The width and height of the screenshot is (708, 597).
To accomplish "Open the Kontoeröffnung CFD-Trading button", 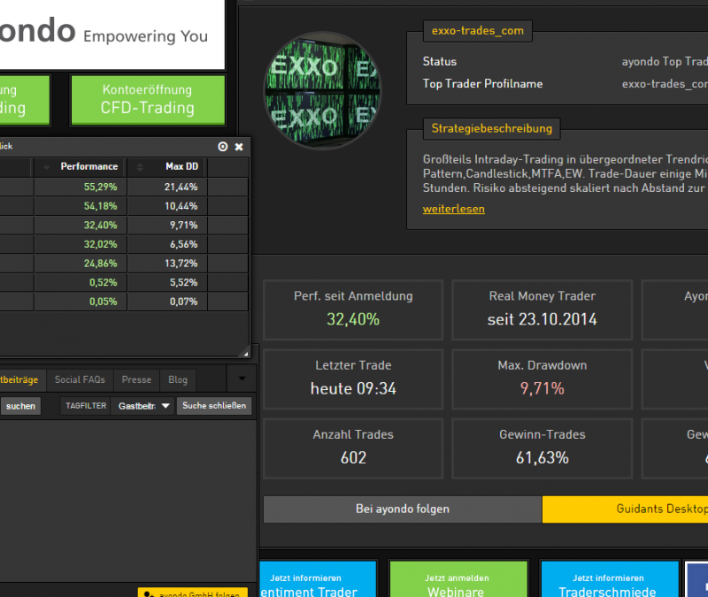I will [x=148, y=99].
